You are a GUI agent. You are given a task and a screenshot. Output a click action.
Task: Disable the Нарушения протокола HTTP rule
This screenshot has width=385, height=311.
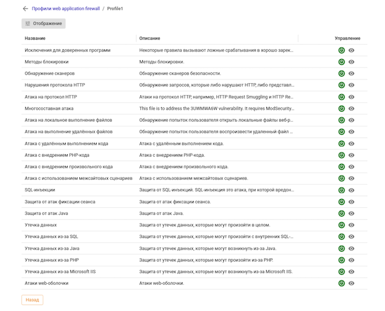click(x=341, y=85)
